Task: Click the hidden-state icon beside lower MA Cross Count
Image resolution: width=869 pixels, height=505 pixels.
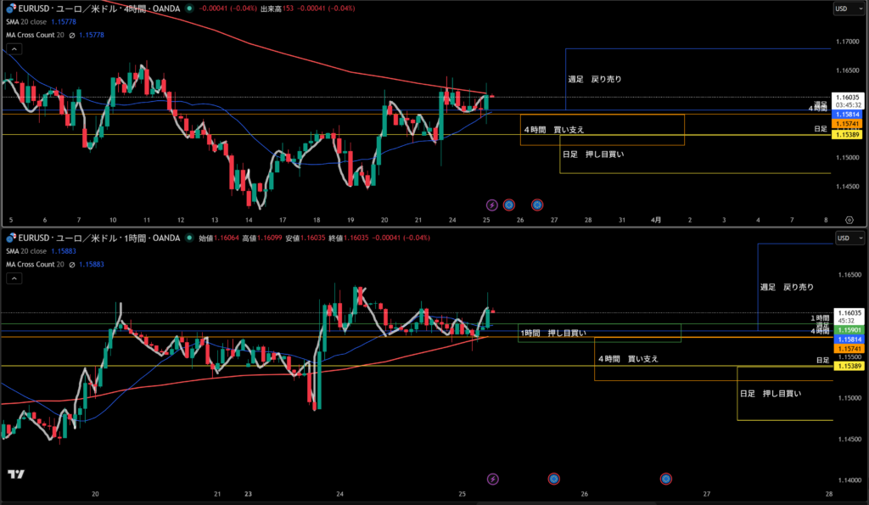Action: 71,264
